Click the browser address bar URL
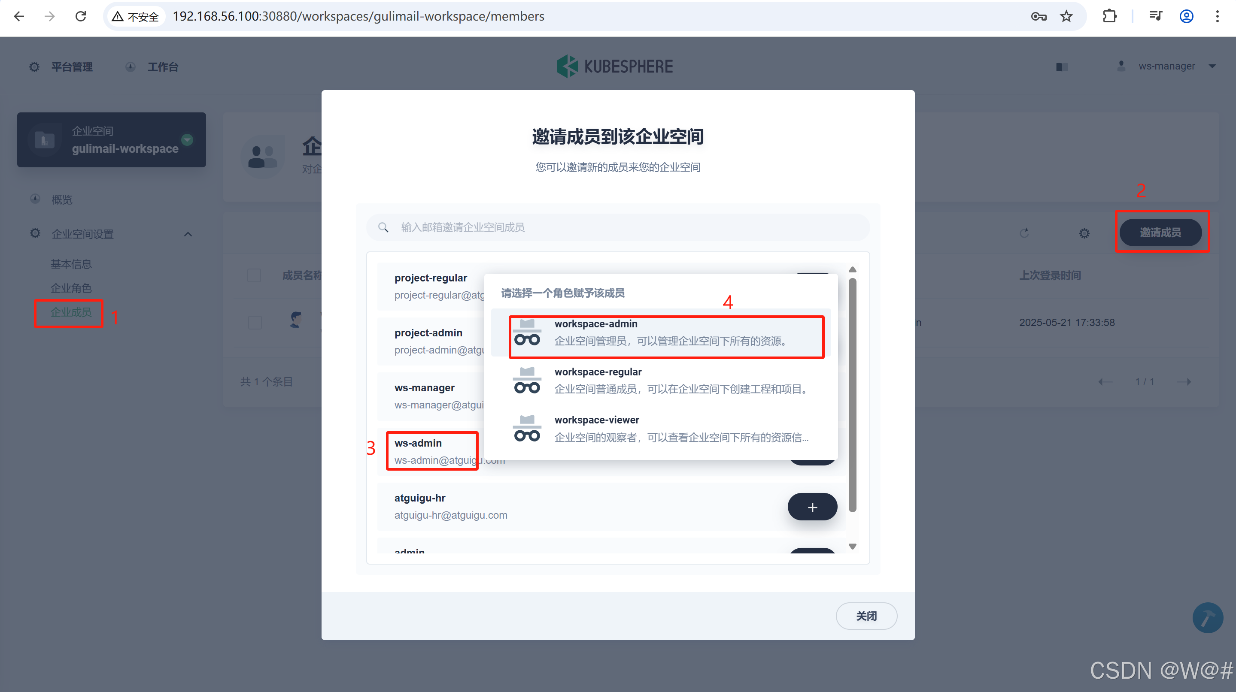The height and width of the screenshot is (692, 1236). point(358,16)
